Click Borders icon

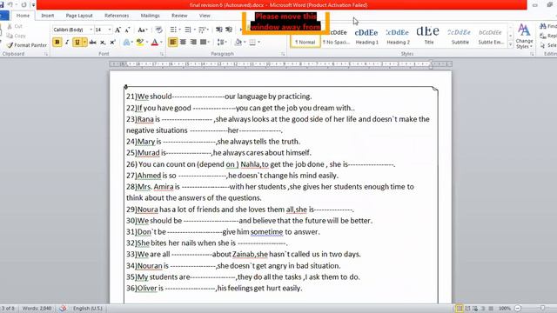tap(252, 43)
